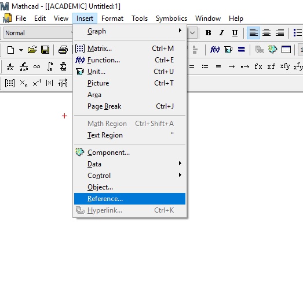Click the Matrix inverse icon
This screenshot has width=303, height=286.
click(x=36, y=83)
